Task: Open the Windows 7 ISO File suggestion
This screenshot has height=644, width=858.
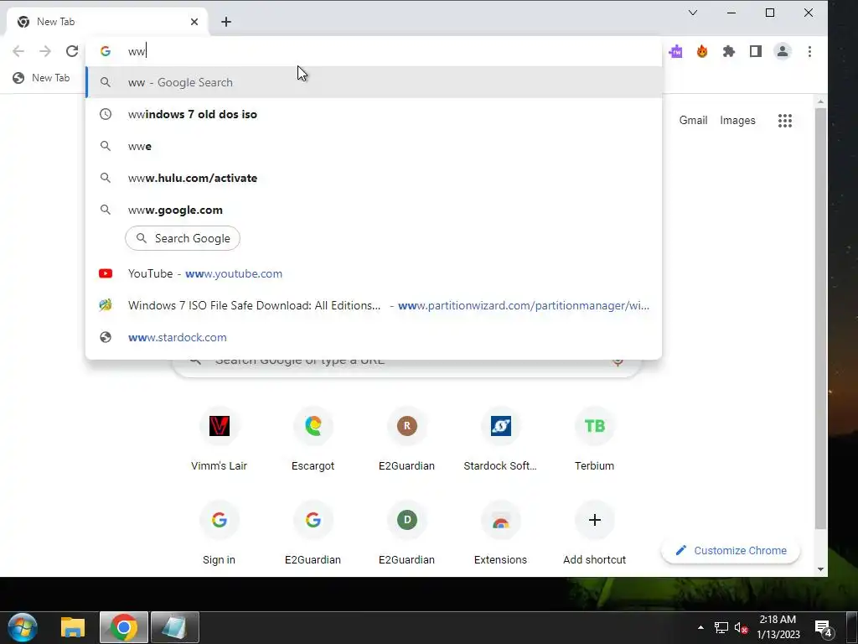Action: point(374,305)
